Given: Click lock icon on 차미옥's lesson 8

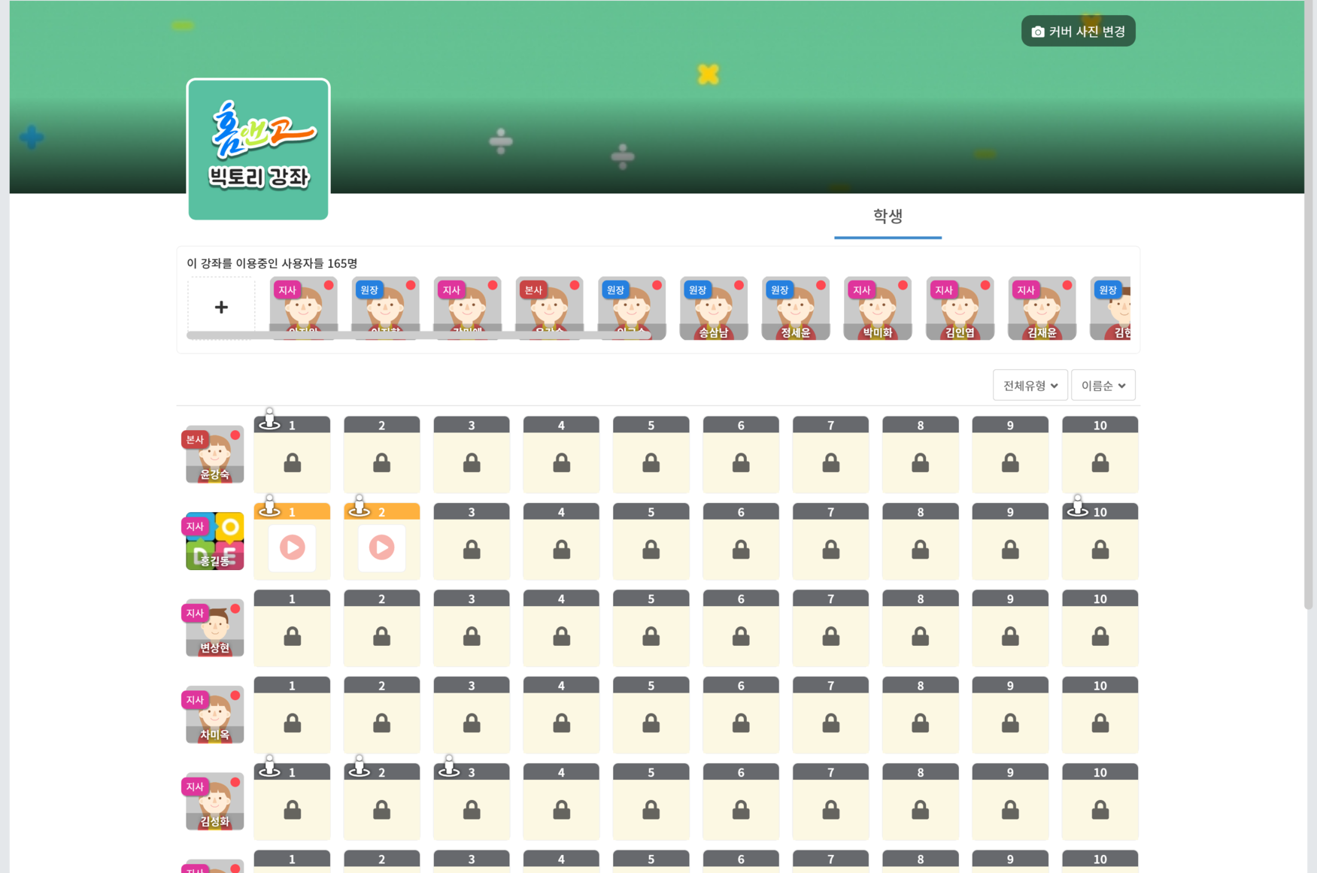Looking at the screenshot, I should click(920, 723).
